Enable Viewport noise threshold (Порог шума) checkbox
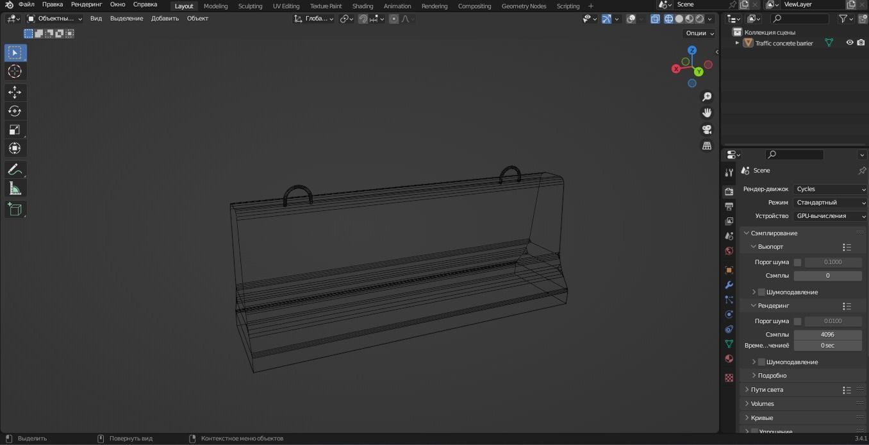 (x=797, y=262)
